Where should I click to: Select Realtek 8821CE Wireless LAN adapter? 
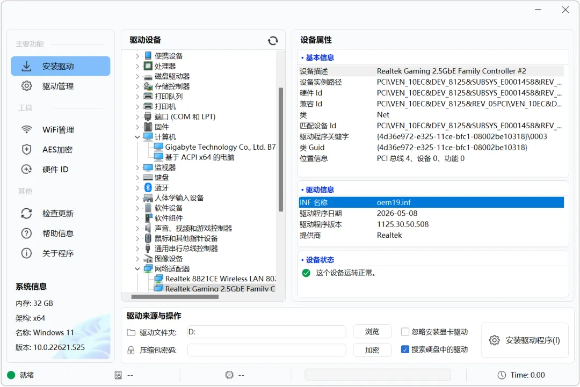[x=215, y=279]
